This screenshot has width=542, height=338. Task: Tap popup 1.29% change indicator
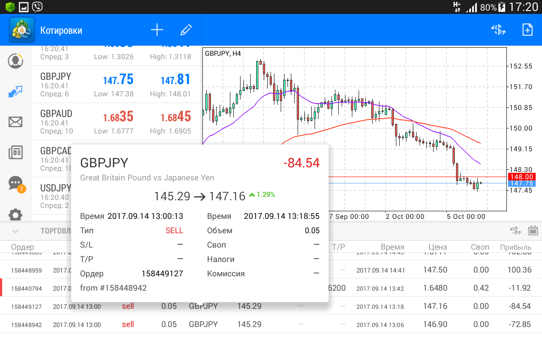262,194
